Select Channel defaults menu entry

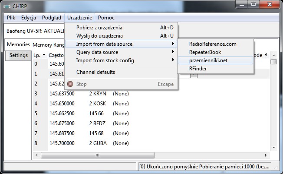pyautogui.click(x=121, y=72)
